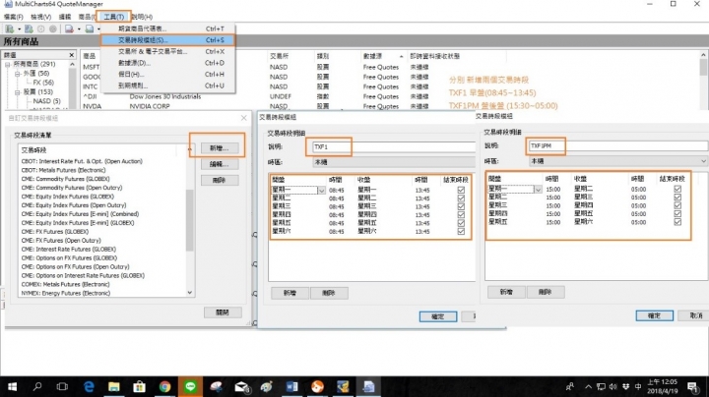709x397 pixels.
Task: Click the network icon in system tray
Action: click(x=601, y=386)
